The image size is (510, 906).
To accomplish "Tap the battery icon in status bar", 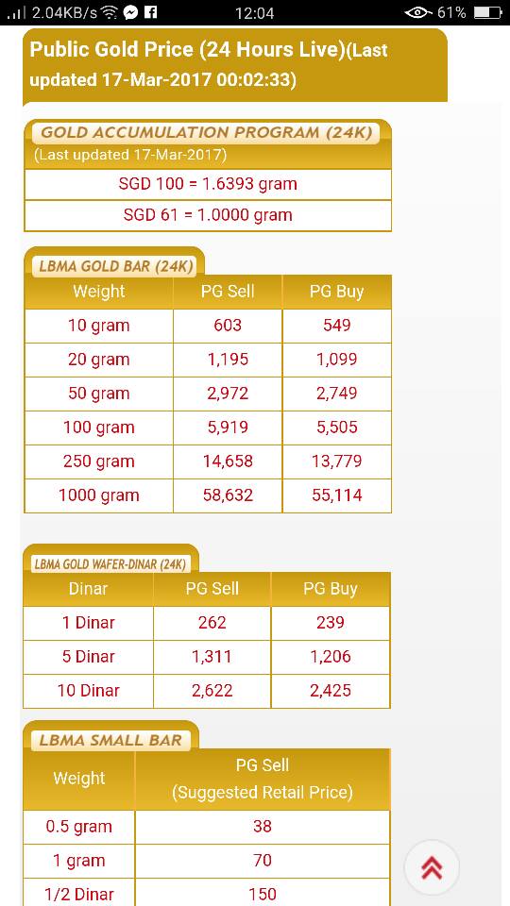I will point(487,12).
